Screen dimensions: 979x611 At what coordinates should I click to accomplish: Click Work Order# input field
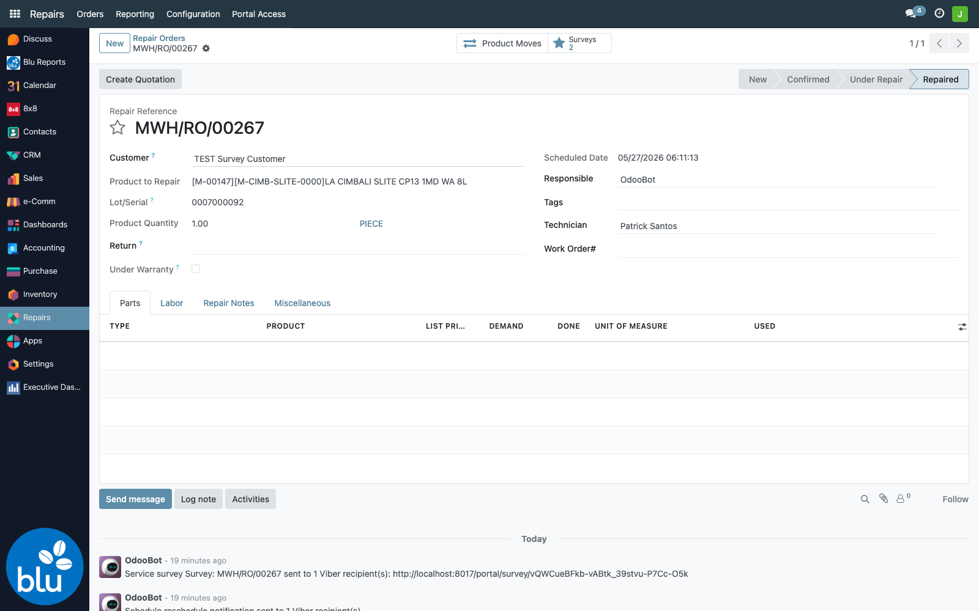pos(788,249)
